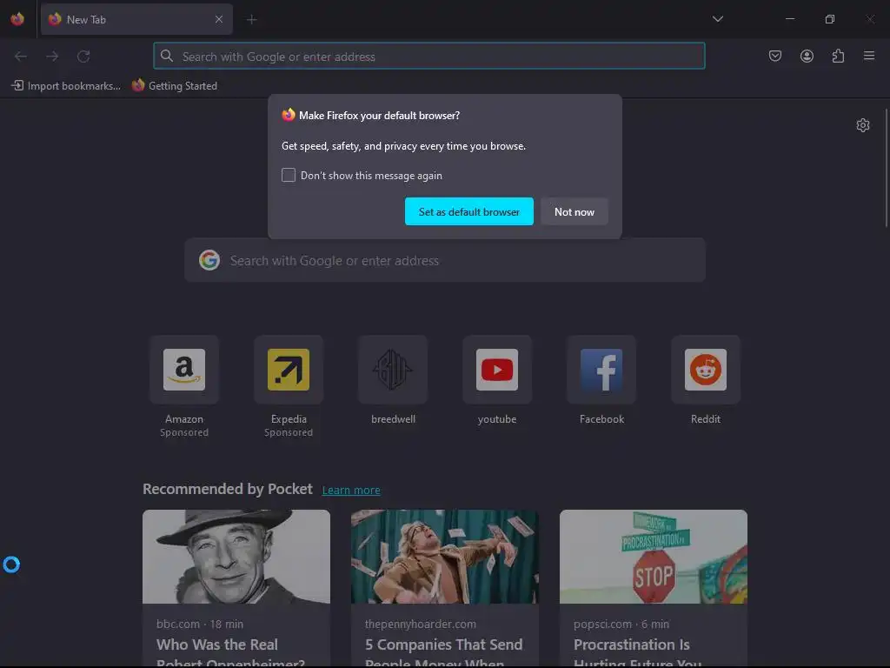Click Procrastination Is headline
Screen dimensions: 890x668
click(x=632, y=645)
